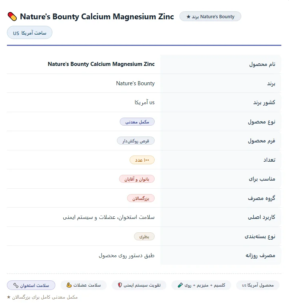Click the pill capsule icon beside title

12,17
